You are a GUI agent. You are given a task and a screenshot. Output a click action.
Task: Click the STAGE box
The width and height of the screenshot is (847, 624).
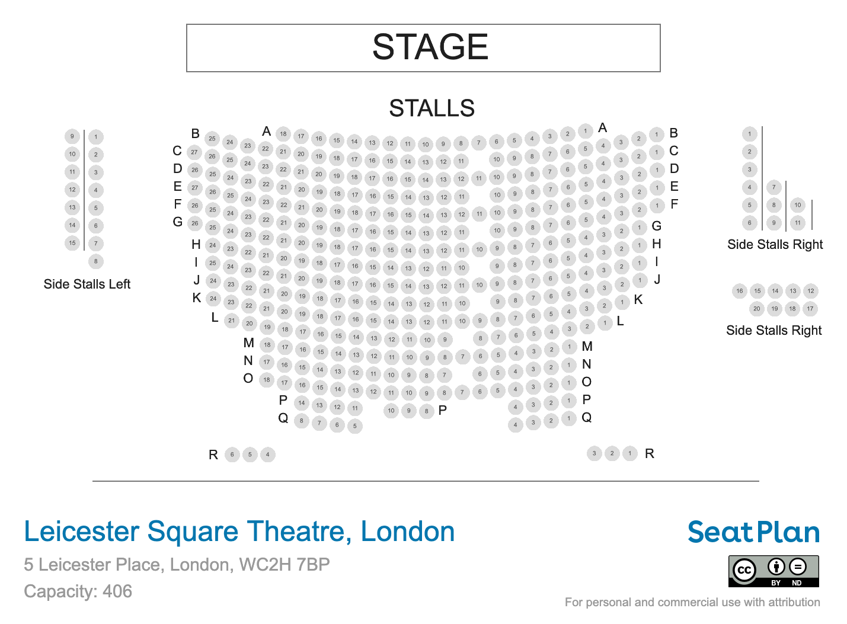pyautogui.click(x=423, y=48)
